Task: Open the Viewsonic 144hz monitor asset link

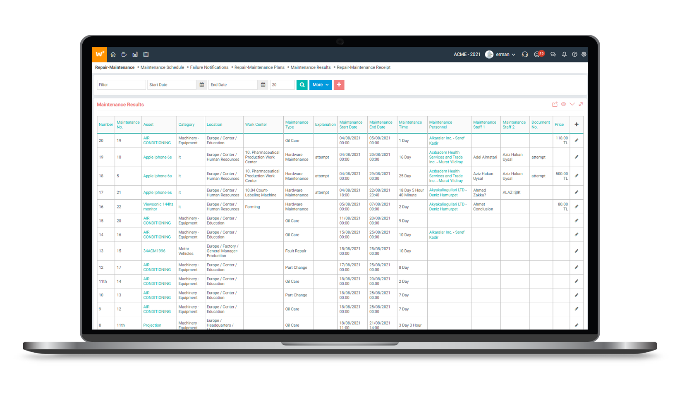Action: (x=158, y=207)
